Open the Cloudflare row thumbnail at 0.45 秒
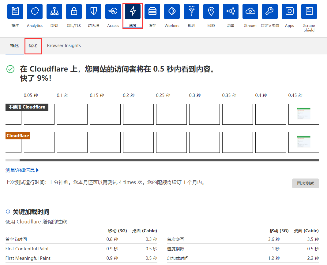Viewport: 327px width, 265px height. point(304,142)
